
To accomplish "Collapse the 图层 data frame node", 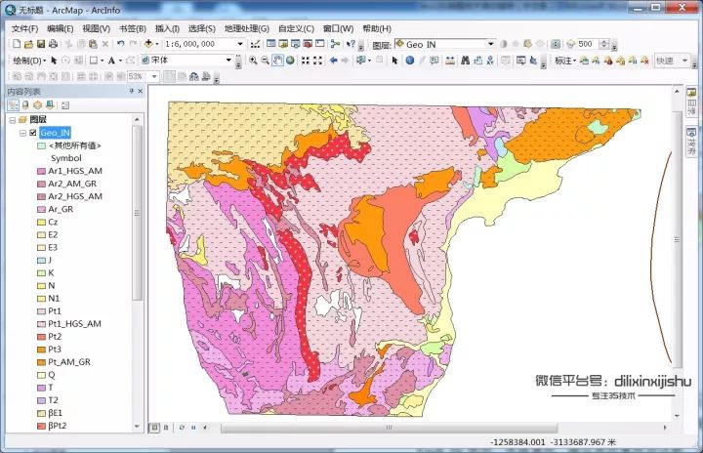I will (x=13, y=120).
